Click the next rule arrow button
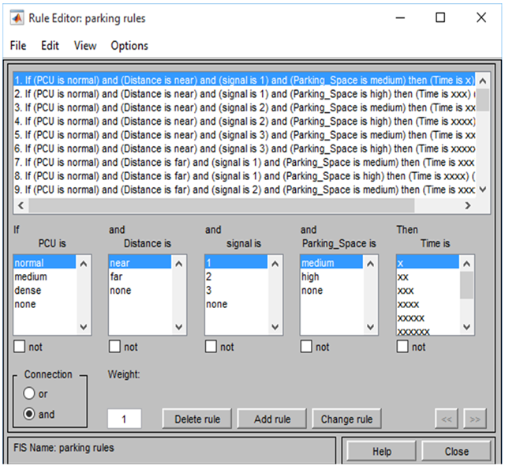Viewport: 505px width, 466px height. (474, 419)
